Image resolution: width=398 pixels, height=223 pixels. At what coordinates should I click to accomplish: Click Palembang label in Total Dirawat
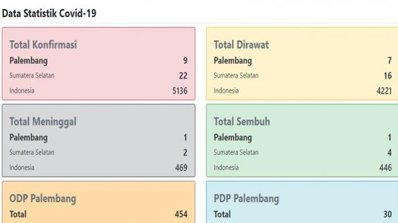click(x=233, y=61)
